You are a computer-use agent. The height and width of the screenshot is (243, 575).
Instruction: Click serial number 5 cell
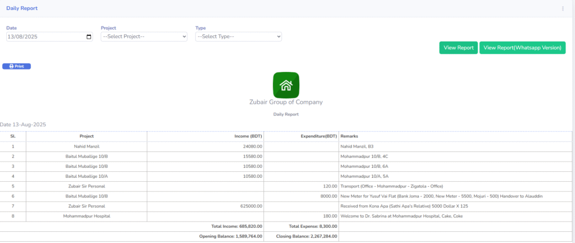coord(13,186)
